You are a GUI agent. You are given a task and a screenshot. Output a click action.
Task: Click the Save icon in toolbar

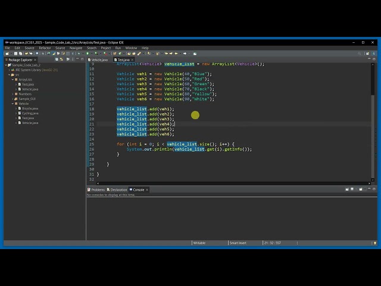pos(15,54)
